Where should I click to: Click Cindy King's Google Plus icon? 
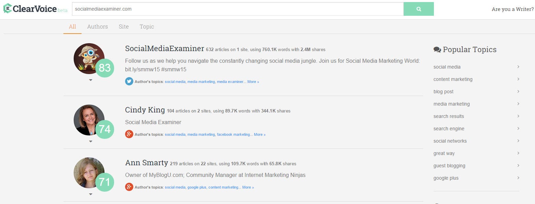[129, 134]
